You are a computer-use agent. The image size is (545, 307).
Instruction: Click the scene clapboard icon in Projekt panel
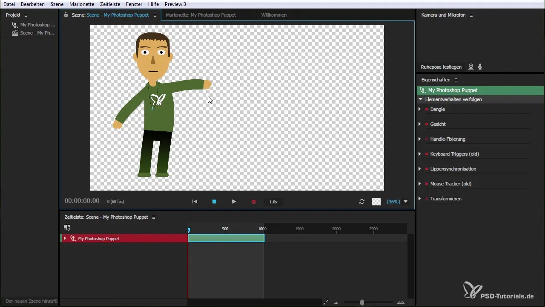(15, 33)
